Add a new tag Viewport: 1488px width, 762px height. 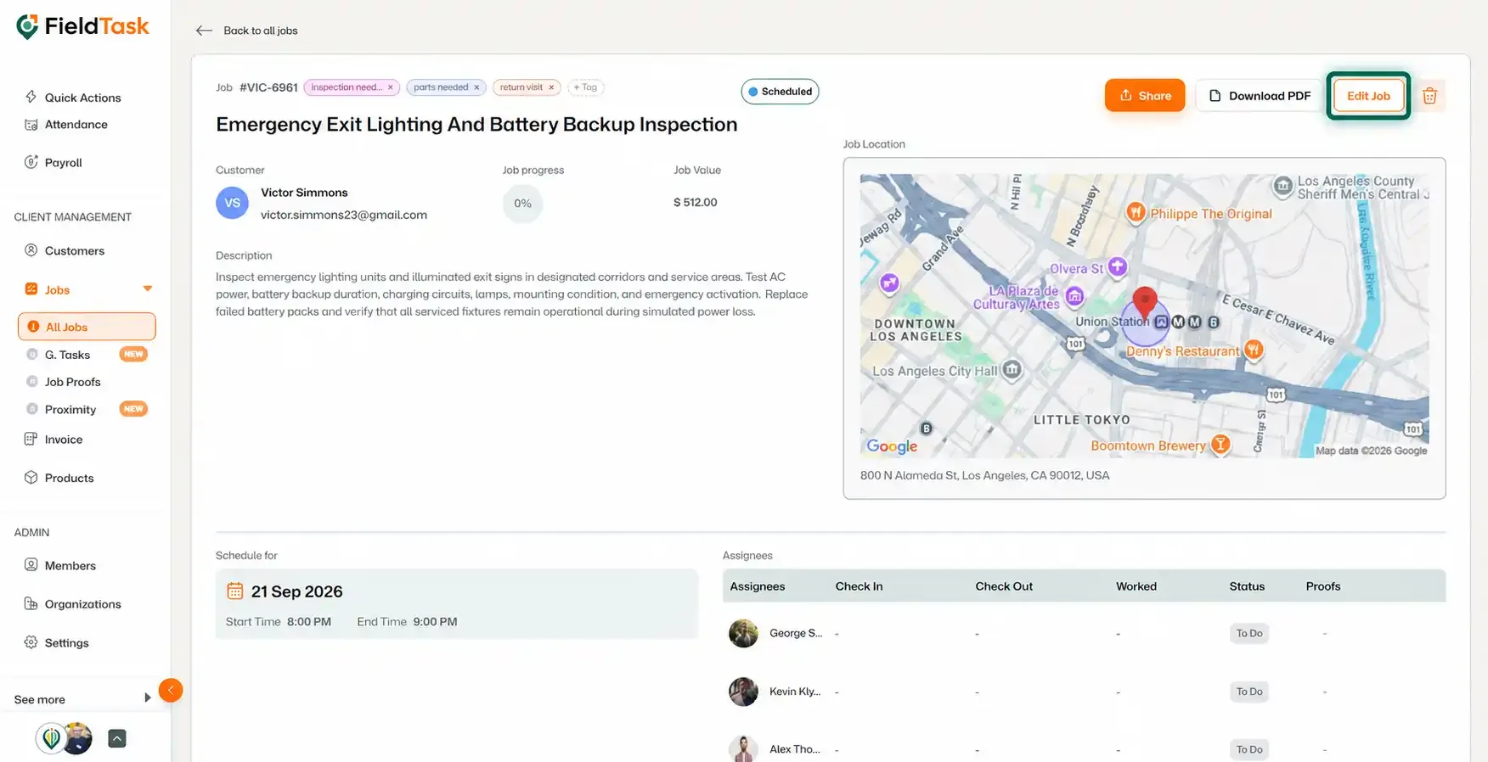(x=585, y=87)
